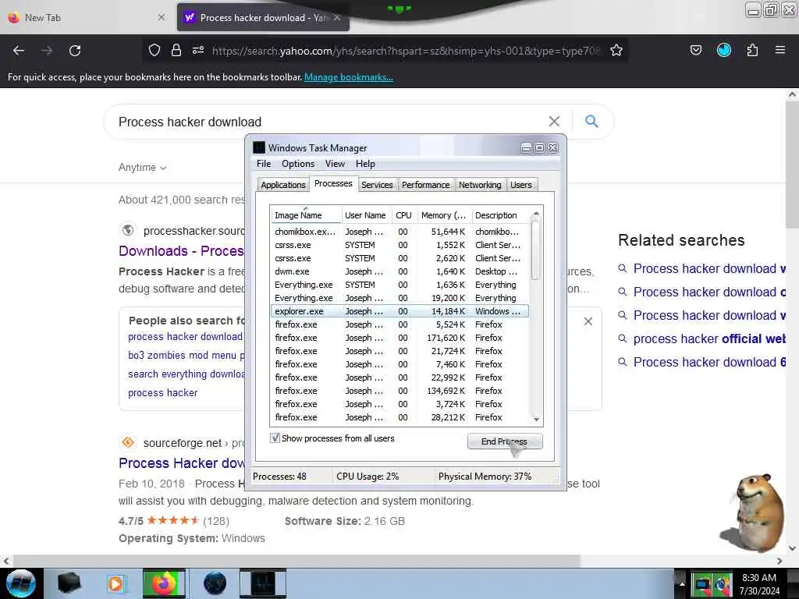Viewport: 799px width, 599px height.
Task: Open the dark globe taskbar icon
Action: coord(215,583)
